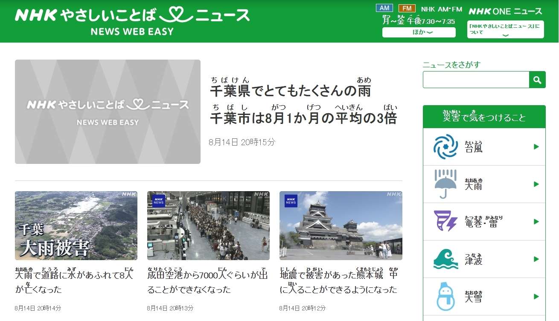
Task: Click NHK NEWS badge on castle image
Action: click(291, 201)
